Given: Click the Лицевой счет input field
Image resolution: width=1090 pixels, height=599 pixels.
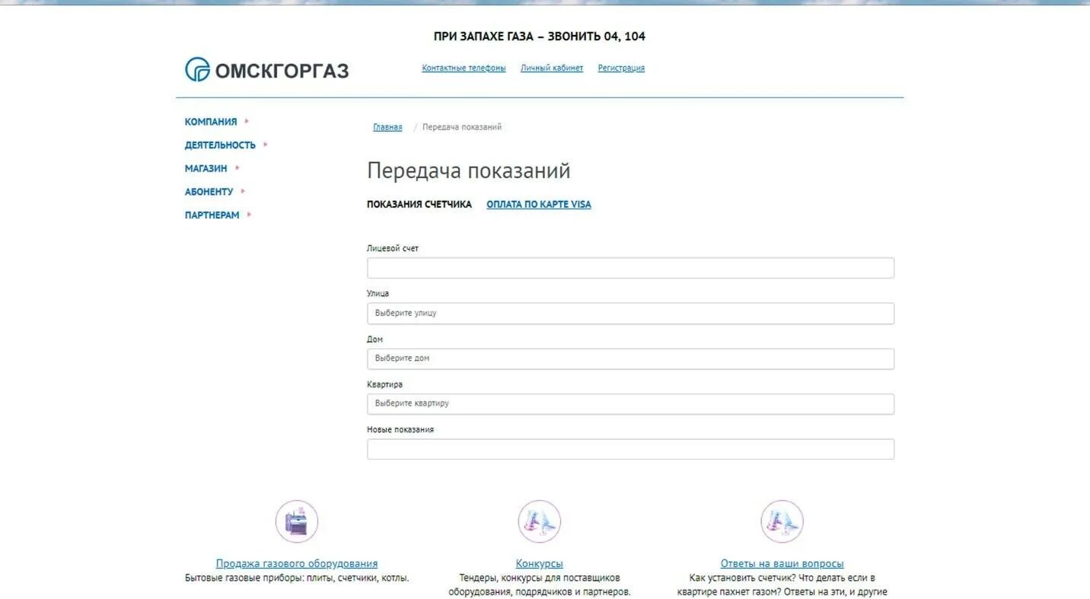Looking at the screenshot, I should point(630,267).
